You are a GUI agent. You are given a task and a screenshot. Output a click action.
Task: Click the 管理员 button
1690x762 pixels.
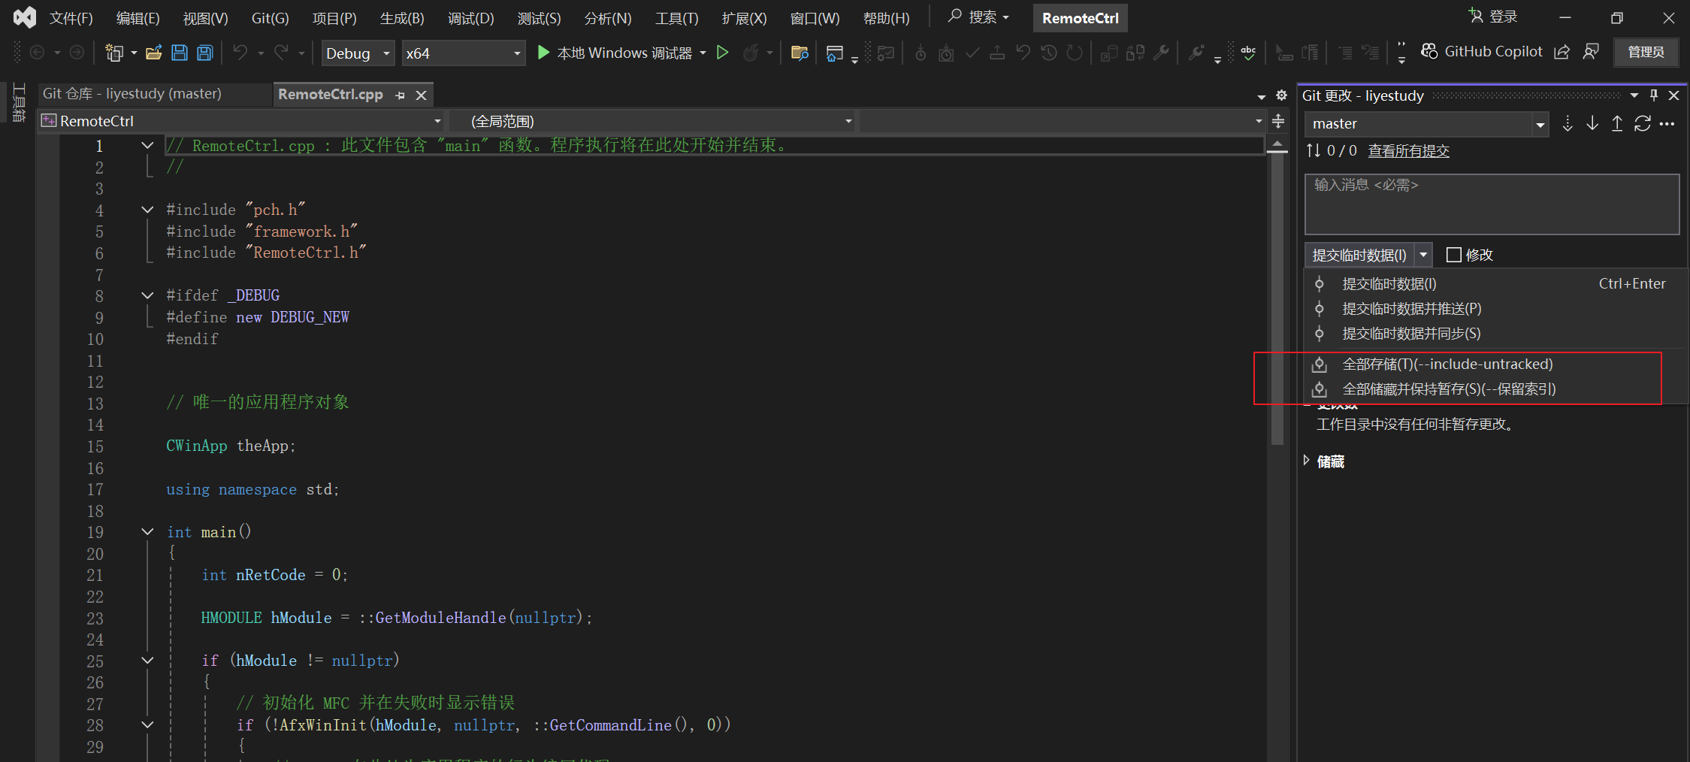coord(1646,52)
